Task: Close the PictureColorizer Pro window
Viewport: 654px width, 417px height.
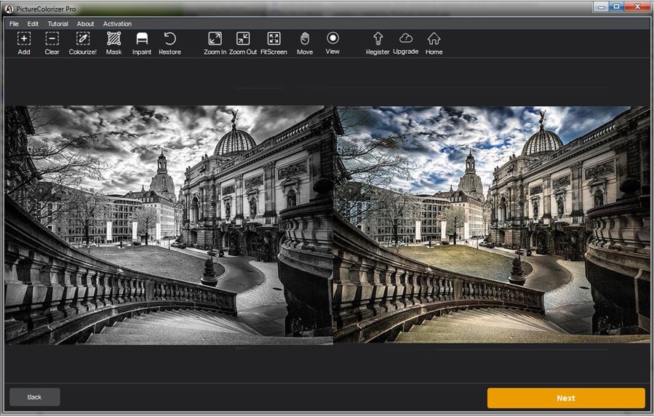Action: coord(638,7)
